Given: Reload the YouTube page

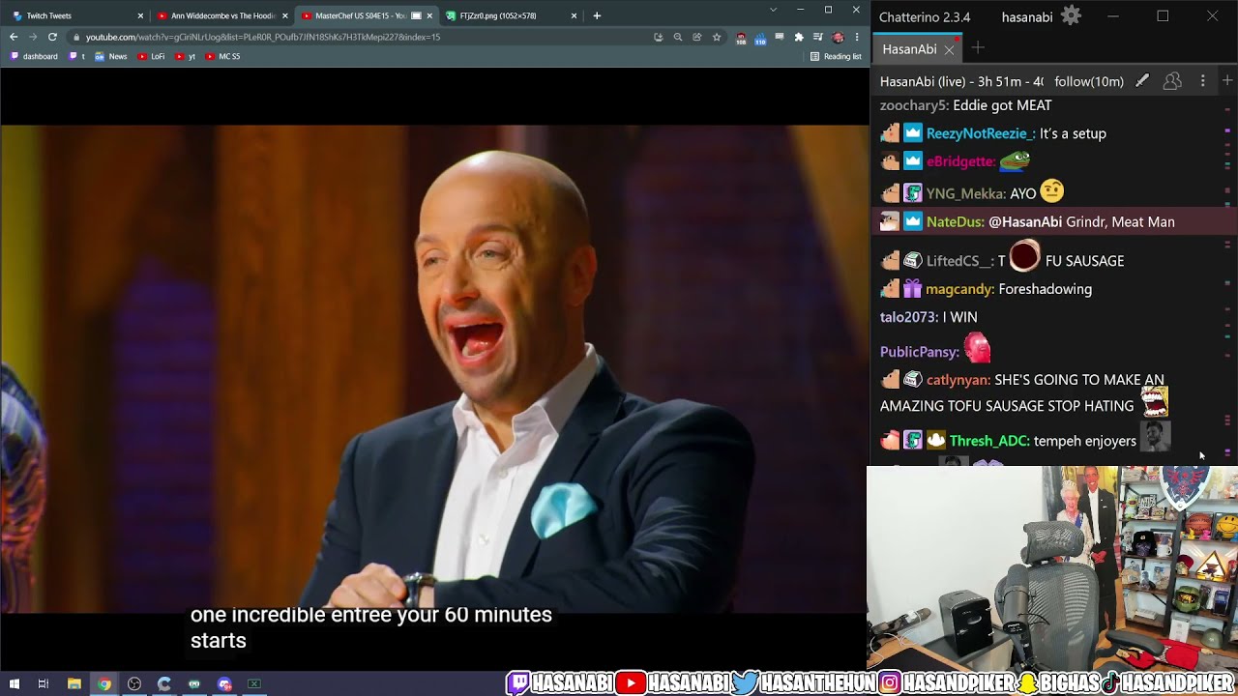Looking at the screenshot, I should click(x=52, y=37).
